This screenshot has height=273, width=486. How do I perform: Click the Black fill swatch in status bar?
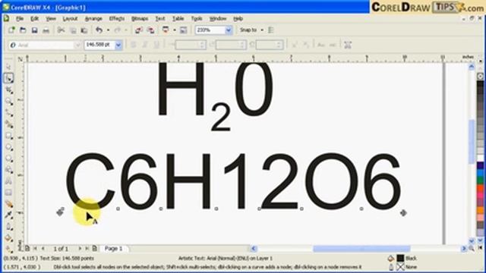point(400,258)
